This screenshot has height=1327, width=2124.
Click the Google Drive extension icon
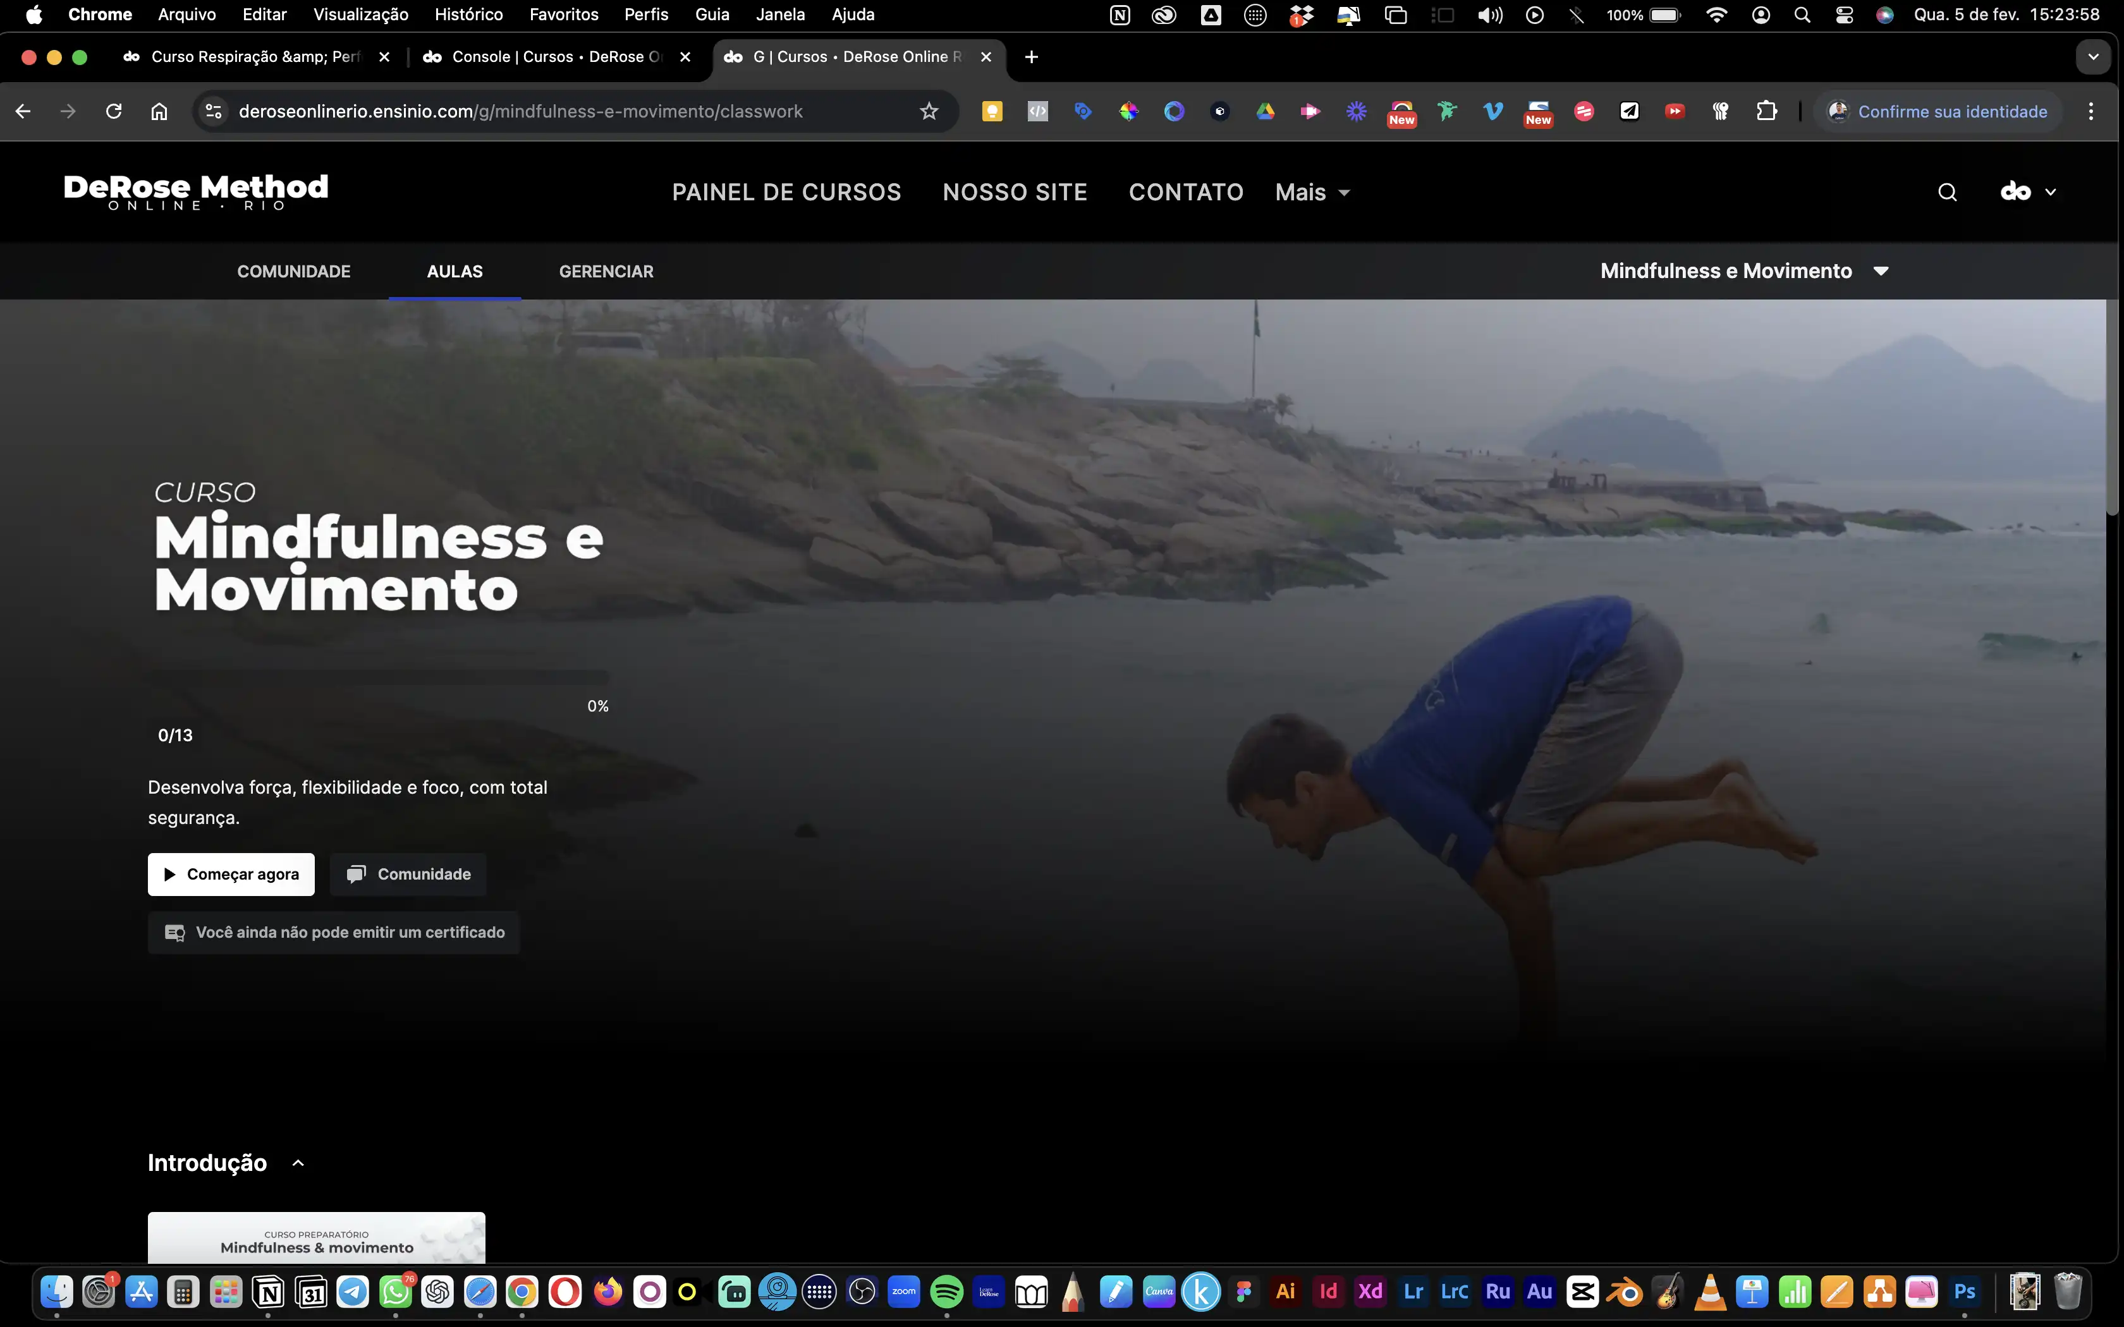pos(1265,111)
